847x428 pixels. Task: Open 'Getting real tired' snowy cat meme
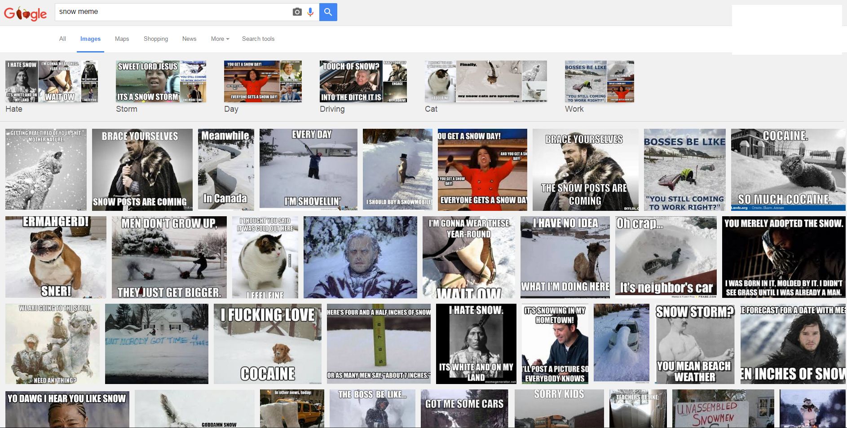click(46, 170)
